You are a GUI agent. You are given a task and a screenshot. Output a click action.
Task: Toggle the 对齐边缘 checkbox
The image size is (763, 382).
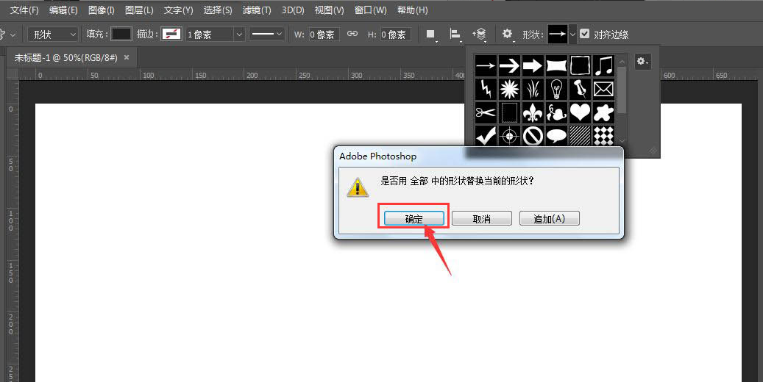click(584, 34)
